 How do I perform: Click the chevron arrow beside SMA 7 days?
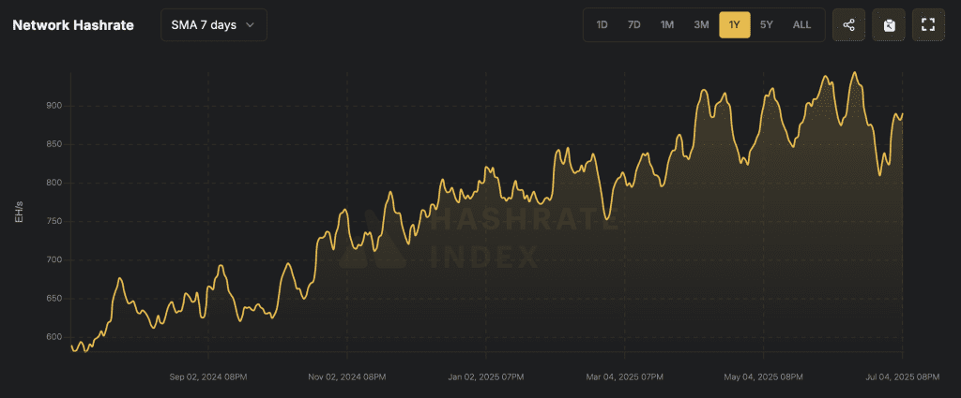pyautogui.click(x=250, y=25)
